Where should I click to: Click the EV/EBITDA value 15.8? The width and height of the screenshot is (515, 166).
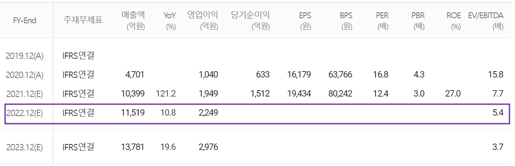tap(496, 75)
